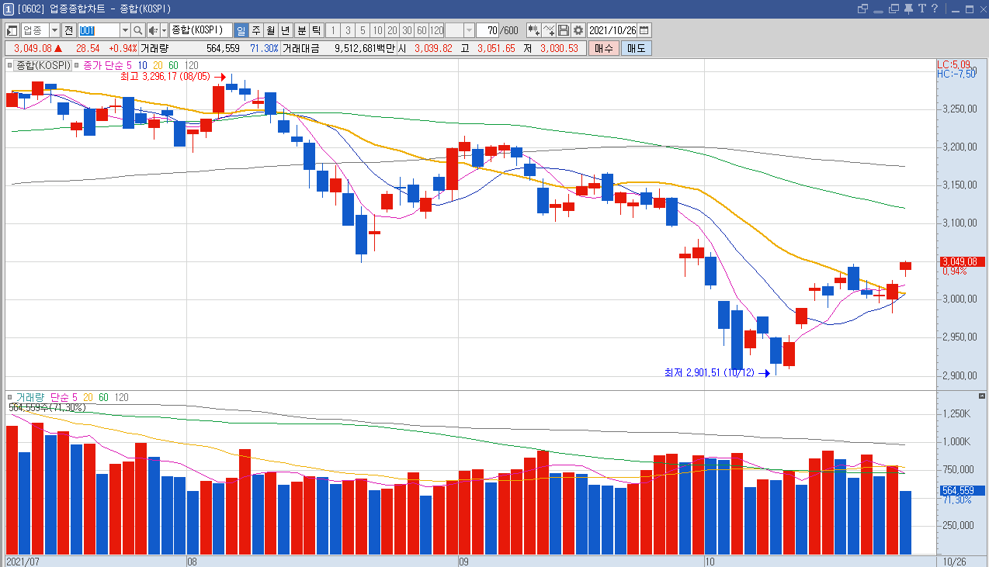Click the add line indicator icon
Viewport: 989px width, 567px height.
549,30
